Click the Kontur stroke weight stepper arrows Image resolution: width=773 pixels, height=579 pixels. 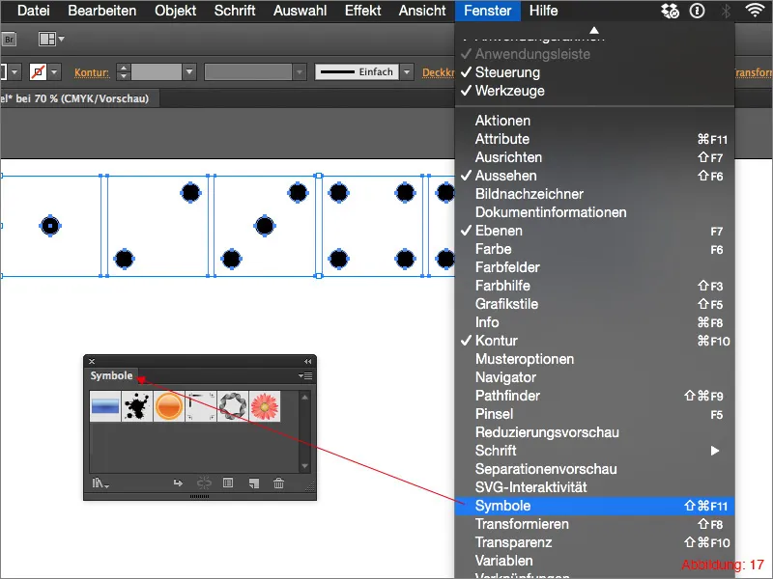(x=124, y=71)
